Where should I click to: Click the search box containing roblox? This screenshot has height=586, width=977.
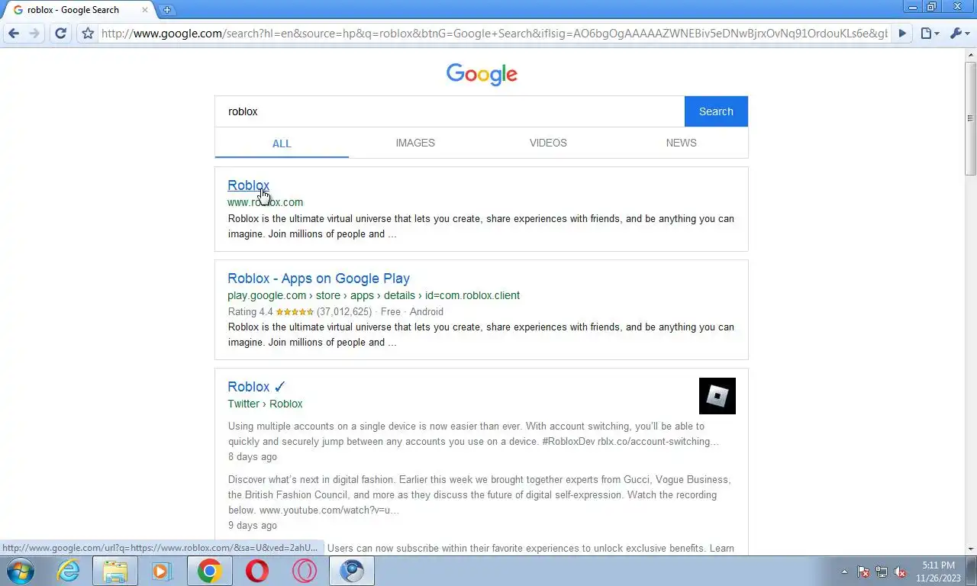click(450, 111)
